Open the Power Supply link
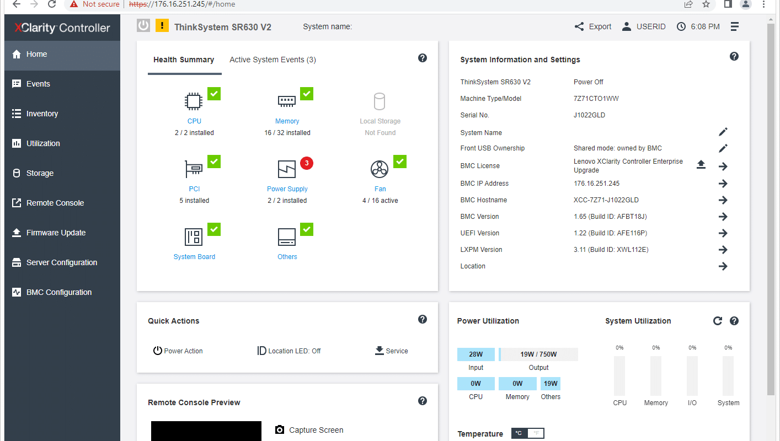The image size is (780, 441). [287, 189]
